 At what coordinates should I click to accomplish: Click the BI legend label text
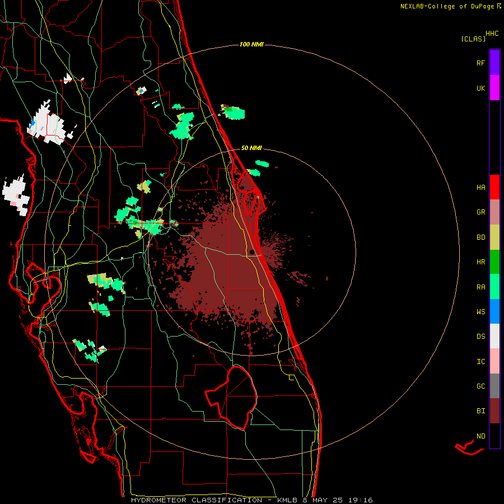[x=480, y=411]
